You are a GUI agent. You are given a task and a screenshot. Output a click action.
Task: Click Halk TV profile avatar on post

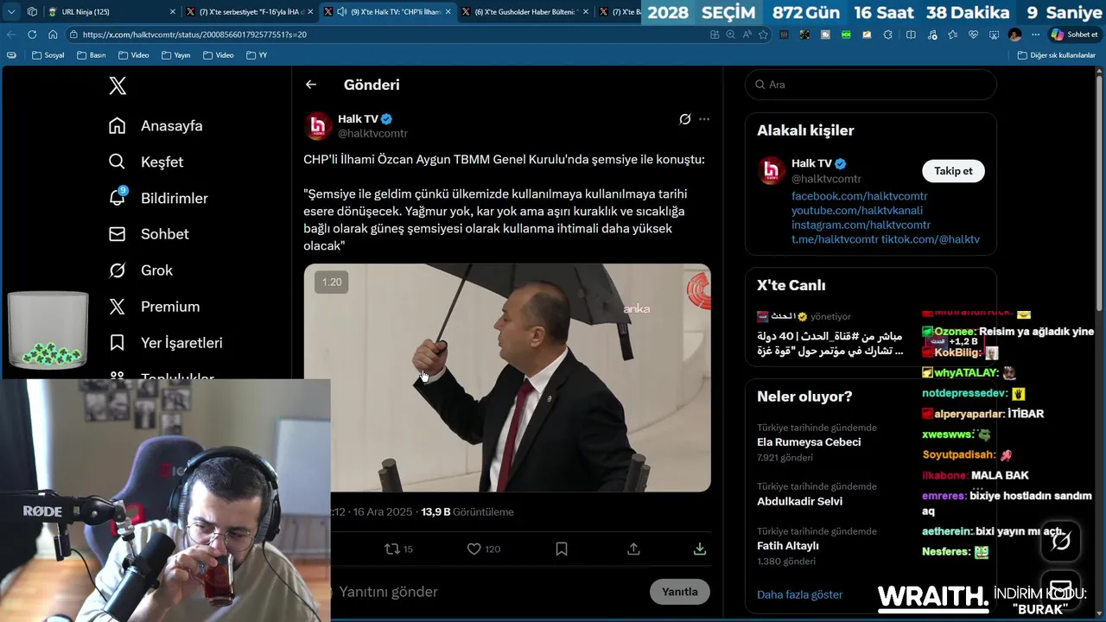[x=318, y=126]
